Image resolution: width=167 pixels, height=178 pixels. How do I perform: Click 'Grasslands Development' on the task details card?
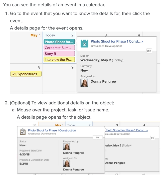click(42, 134)
